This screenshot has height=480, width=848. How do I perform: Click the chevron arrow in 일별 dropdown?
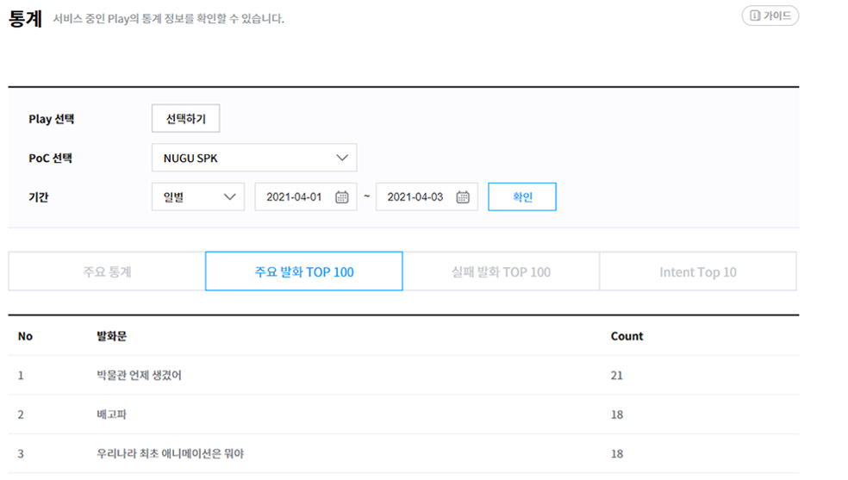pyautogui.click(x=230, y=196)
